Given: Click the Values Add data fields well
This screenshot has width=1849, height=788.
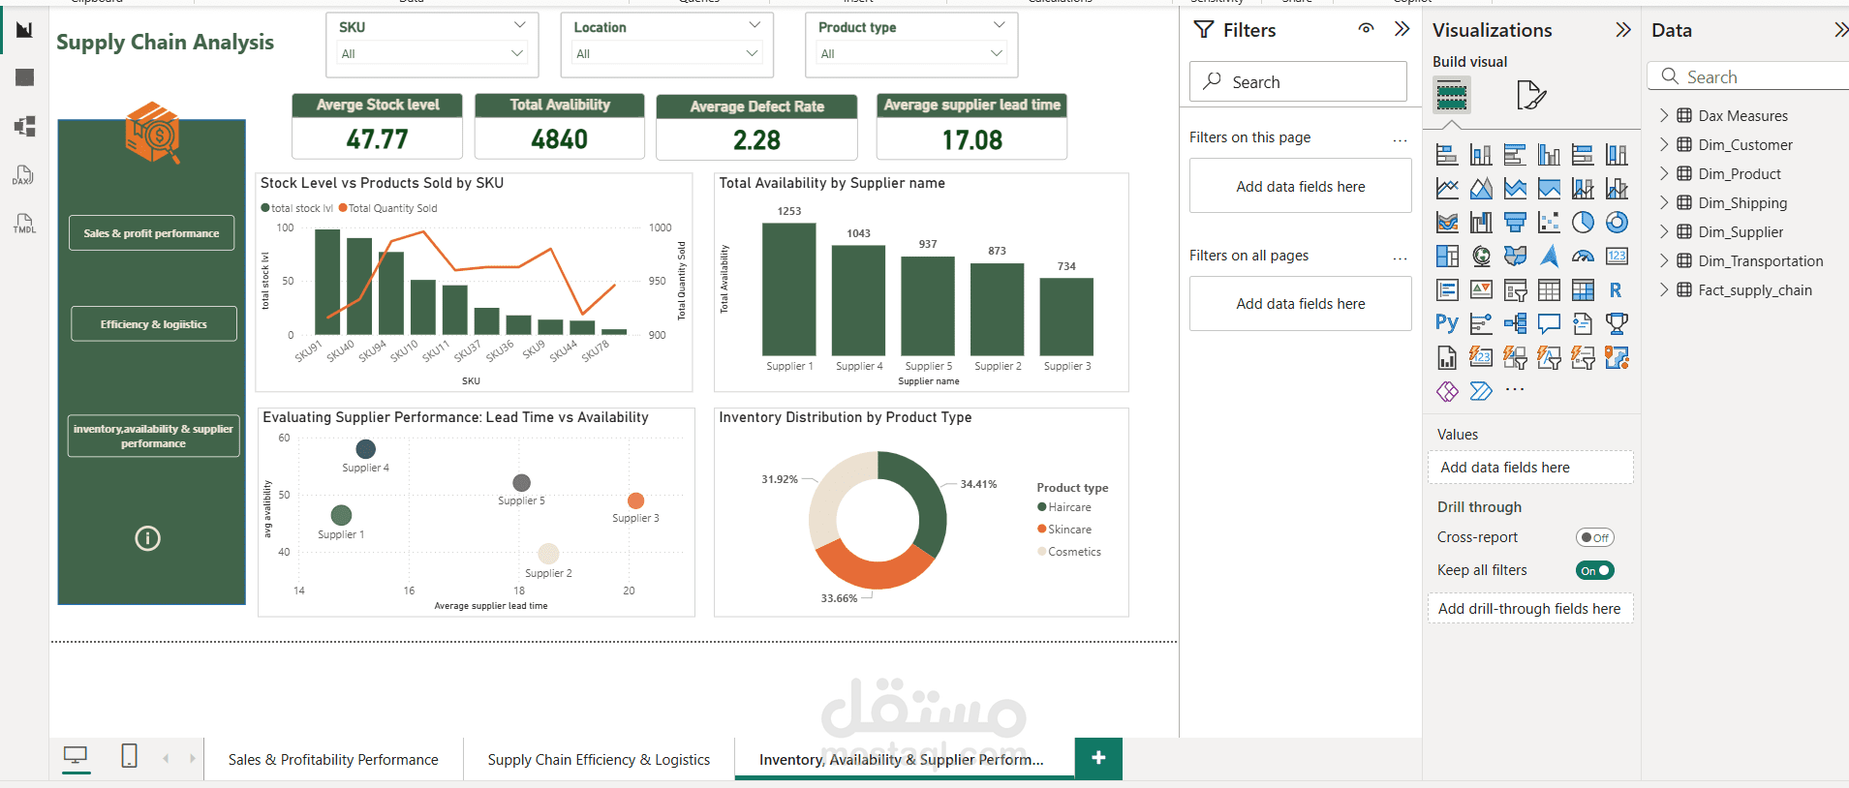Looking at the screenshot, I should pos(1530,468).
